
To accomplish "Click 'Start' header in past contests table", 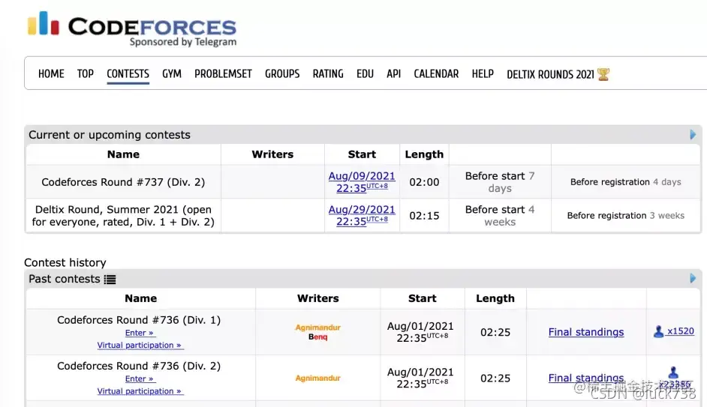I will (x=422, y=298).
